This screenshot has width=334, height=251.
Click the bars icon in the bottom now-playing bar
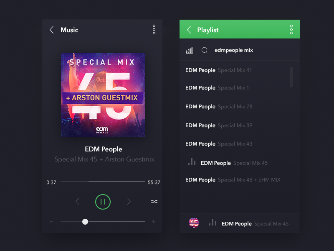tap(213, 223)
